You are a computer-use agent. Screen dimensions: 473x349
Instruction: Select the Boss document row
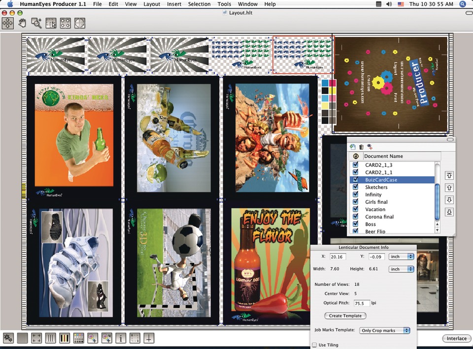click(x=392, y=224)
